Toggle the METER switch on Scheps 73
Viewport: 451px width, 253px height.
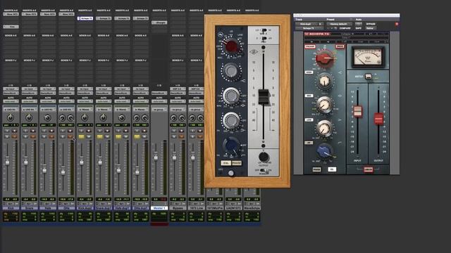(368, 77)
